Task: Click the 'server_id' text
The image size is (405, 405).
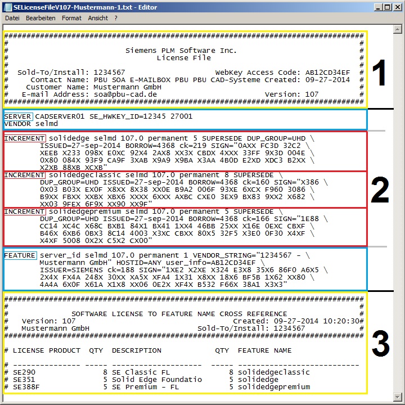Action: pos(60,255)
